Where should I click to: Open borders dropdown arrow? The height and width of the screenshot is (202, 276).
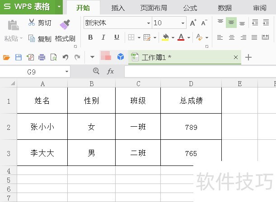pos(139,37)
